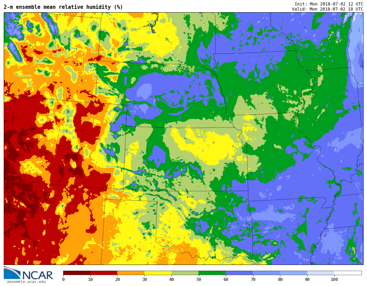Viewport: 367px width, 286px height.
Task: Click the 80-90 light blue legend swatch
Action: pos(294,273)
